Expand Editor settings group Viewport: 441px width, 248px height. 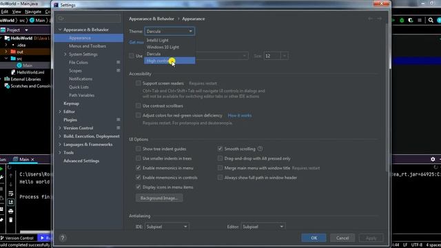coord(60,112)
